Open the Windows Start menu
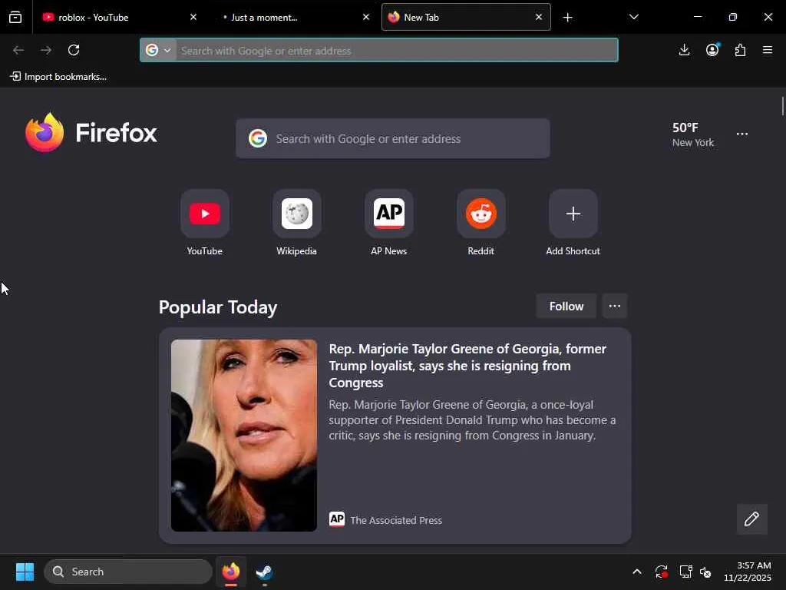 [25, 572]
